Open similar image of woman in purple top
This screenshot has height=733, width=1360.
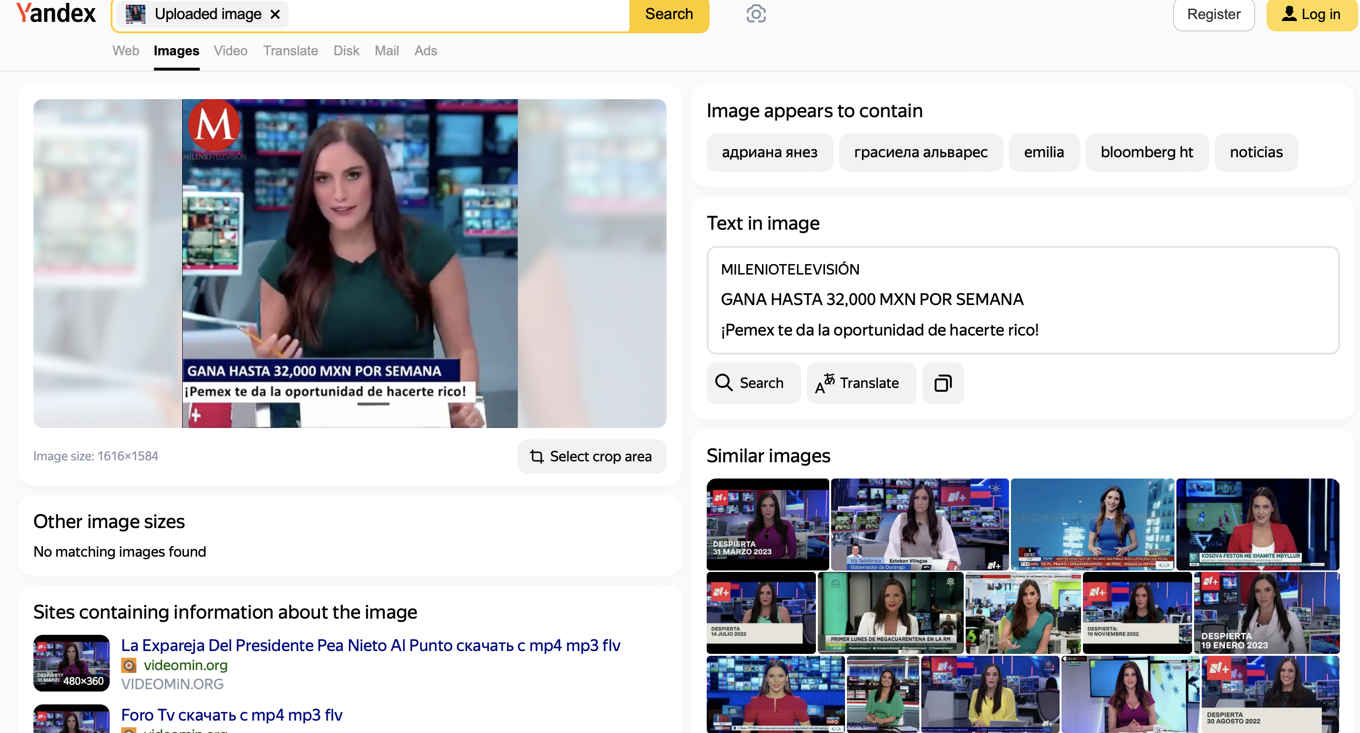click(x=1130, y=694)
